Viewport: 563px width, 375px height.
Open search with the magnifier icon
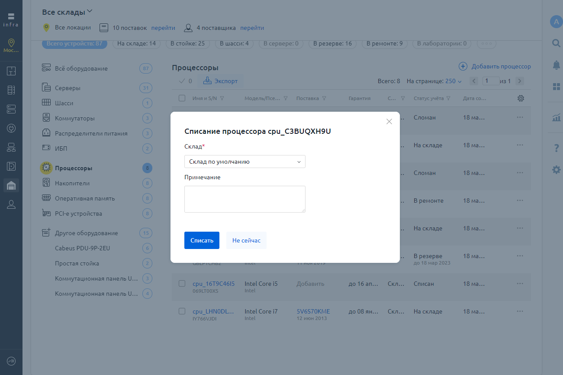(556, 43)
